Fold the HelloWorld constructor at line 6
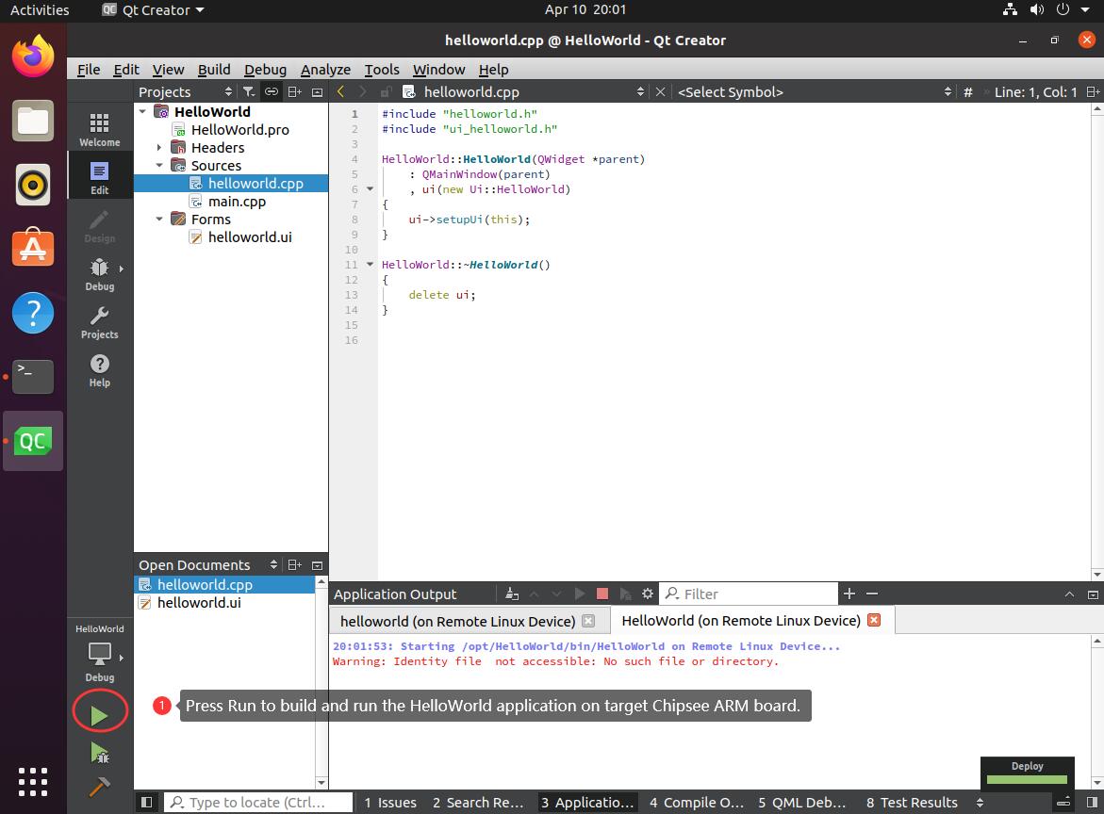1104x814 pixels. 370,189
